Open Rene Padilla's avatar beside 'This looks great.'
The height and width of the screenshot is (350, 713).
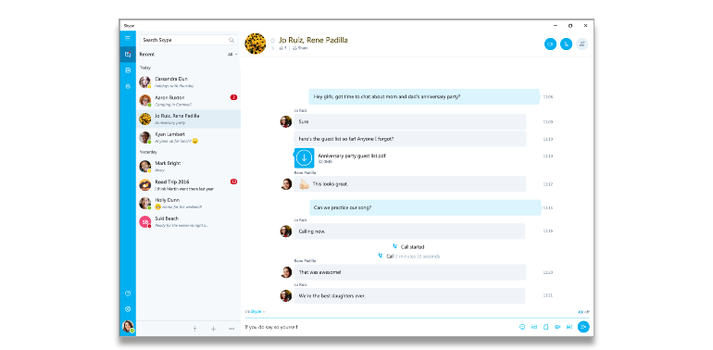pos(285,184)
